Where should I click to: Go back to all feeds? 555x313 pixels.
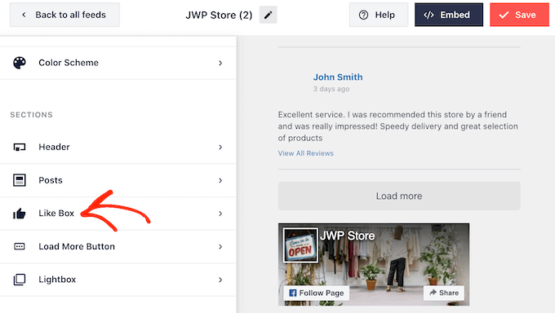click(64, 15)
